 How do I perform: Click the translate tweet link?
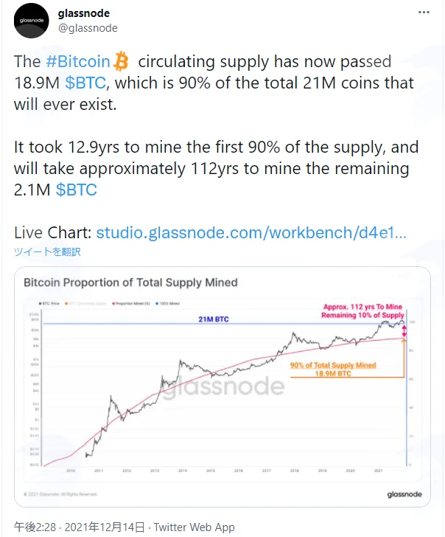click(x=47, y=252)
